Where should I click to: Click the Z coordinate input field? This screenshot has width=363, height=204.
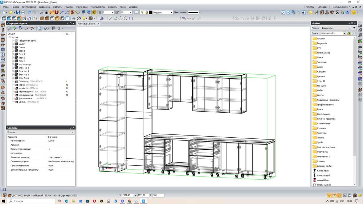(x=158, y=195)
